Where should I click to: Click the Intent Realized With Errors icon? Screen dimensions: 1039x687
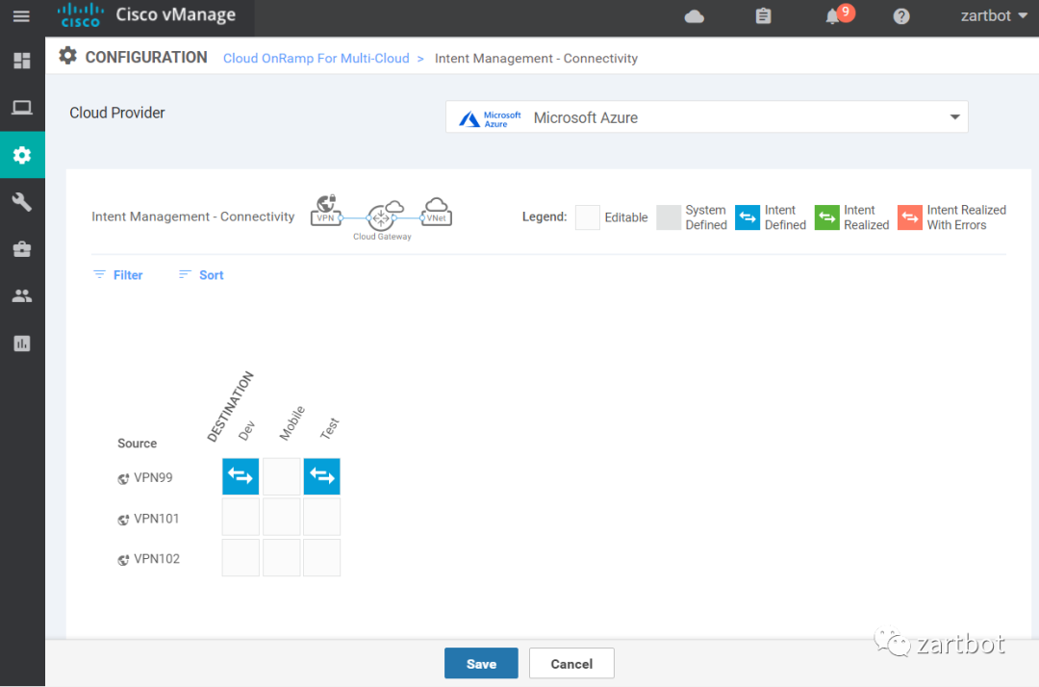(910, 217)
